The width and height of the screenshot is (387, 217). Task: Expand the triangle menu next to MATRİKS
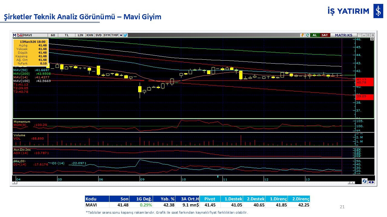pyautogui.click(x=359, y=35)
